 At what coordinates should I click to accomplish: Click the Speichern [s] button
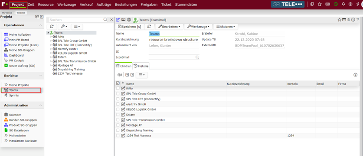(129, 27)
